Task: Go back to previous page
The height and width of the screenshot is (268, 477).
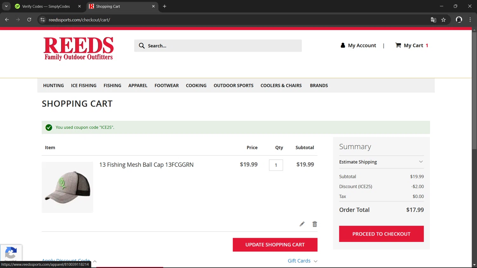Action: coord(7,20)
